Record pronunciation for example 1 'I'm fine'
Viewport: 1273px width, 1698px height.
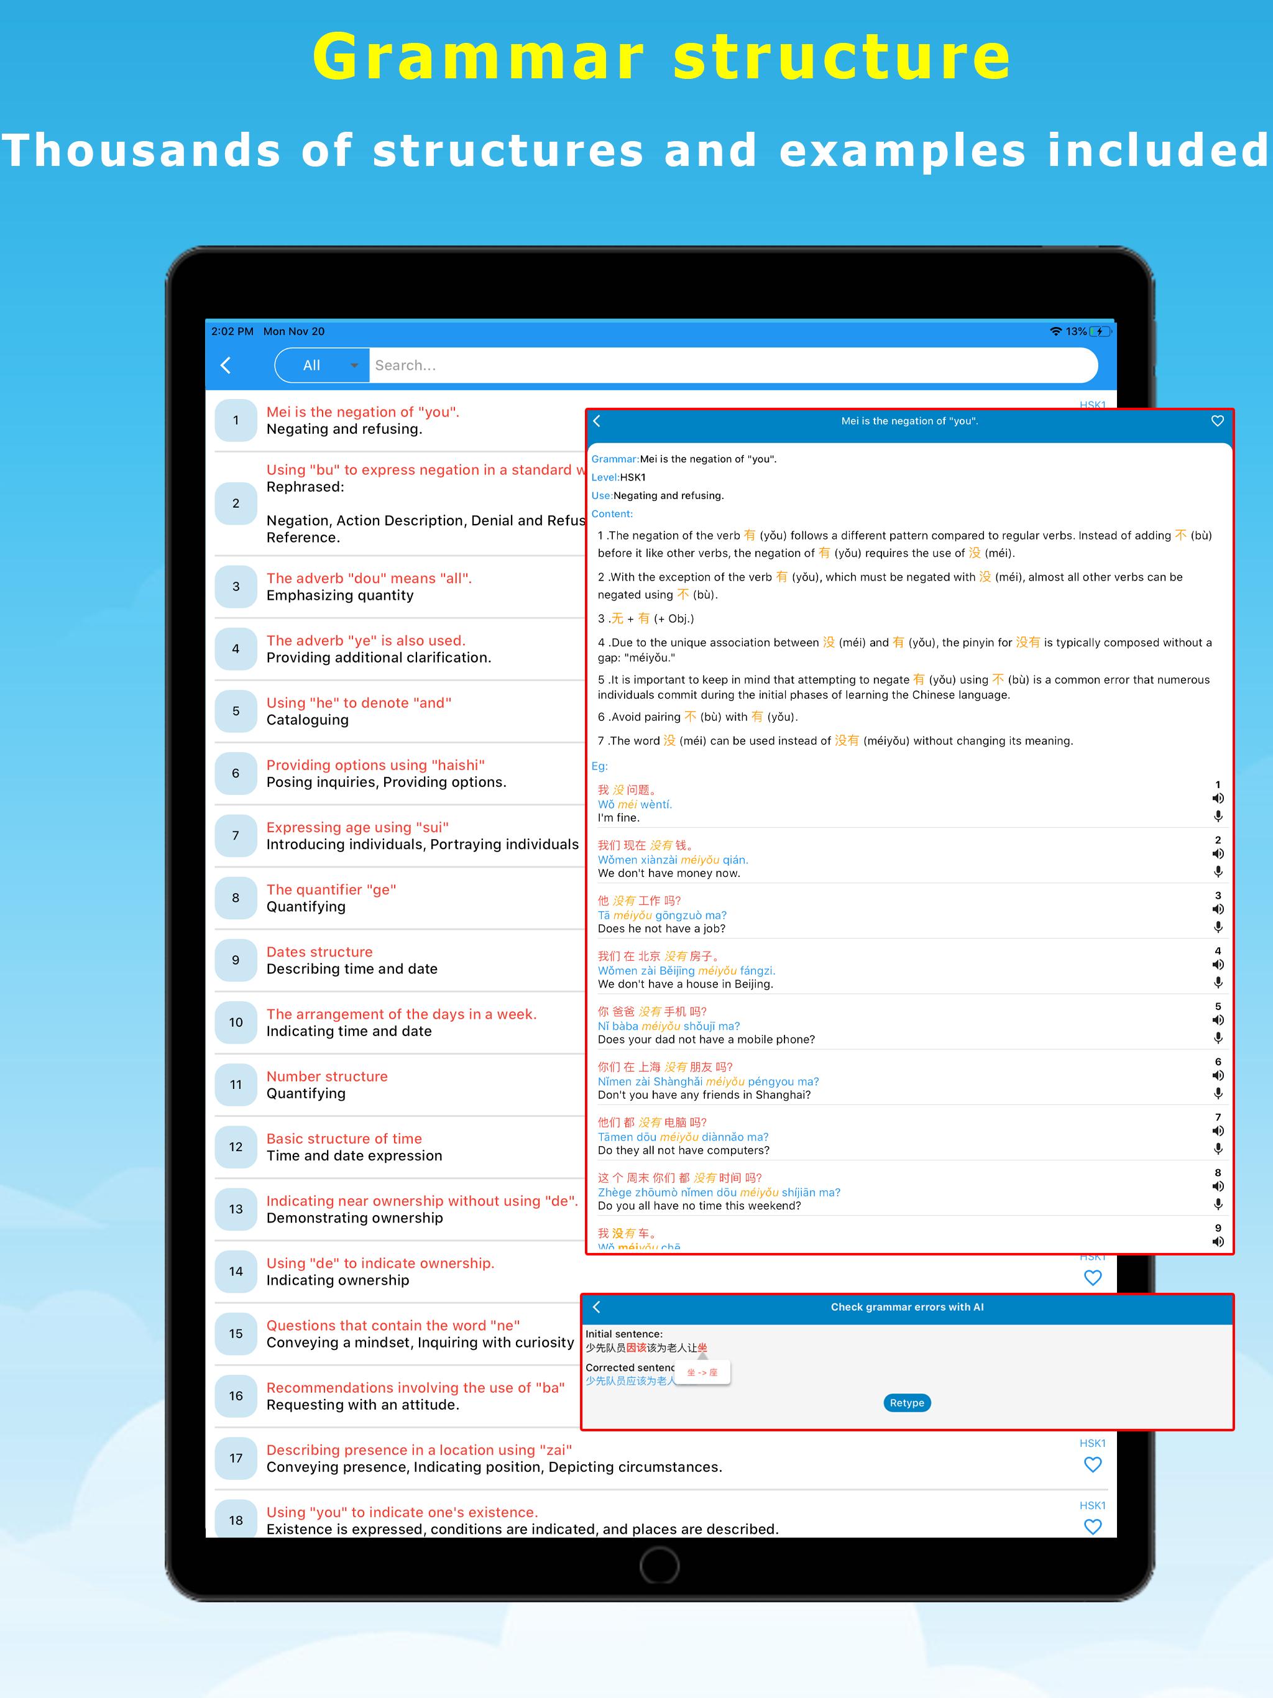point(1218,817)
